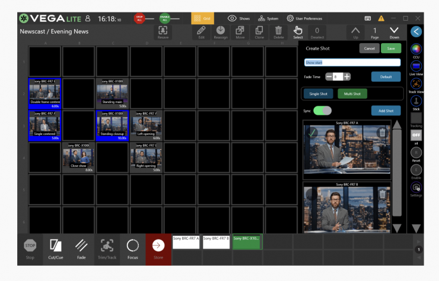Toggle checkmark on Sony BRC-FR7 A preview
Image resolution: width=439 pixels, height=281 pixels.
313,133
